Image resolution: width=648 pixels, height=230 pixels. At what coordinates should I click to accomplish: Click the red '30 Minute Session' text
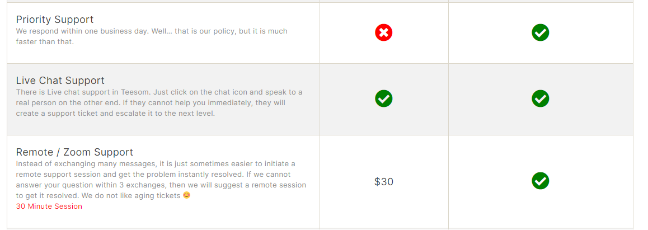49,206
